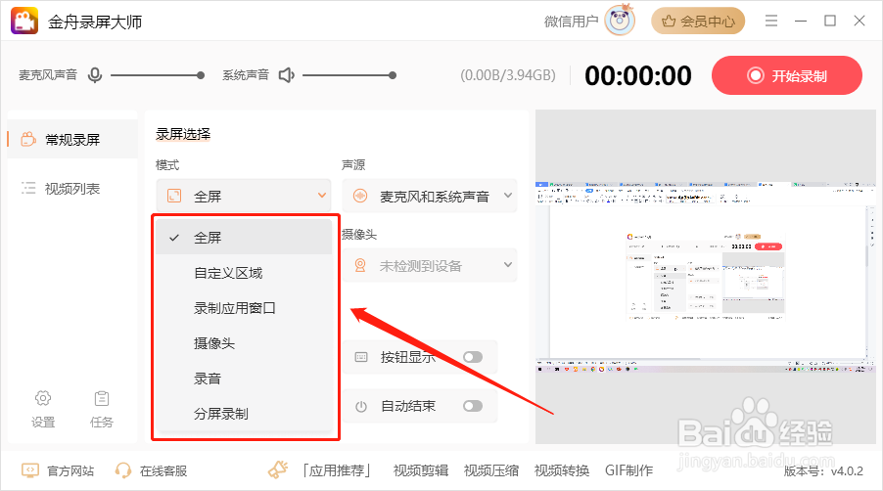Select 录制应用窗口 mode option
The image size is (883, 491).
[244, 308]
